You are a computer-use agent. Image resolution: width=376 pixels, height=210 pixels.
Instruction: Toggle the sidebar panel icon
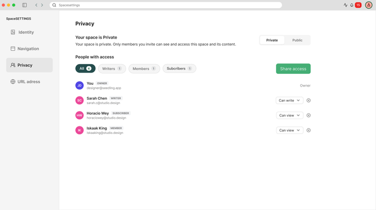click(24, 5)
